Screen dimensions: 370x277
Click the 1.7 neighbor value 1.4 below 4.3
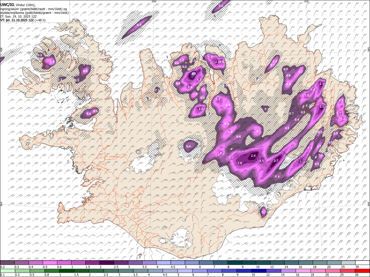pos(190,87)
